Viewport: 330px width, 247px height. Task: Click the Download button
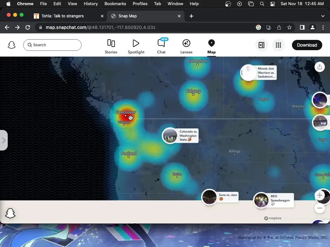[x=307, y=45]
